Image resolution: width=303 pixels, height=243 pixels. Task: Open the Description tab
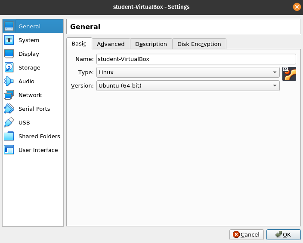coord(151,44)
